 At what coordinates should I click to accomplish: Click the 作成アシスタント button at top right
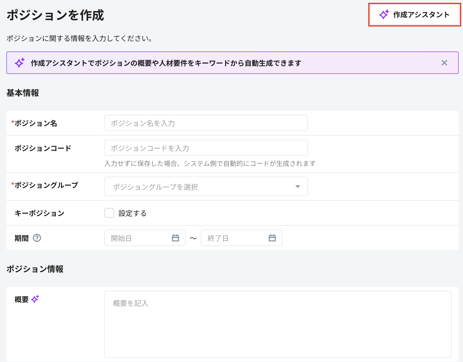click(x=414, y=15)
